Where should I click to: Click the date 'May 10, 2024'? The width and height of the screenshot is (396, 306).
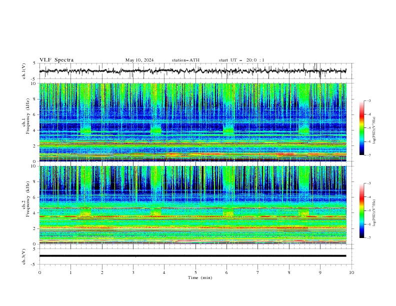(x=139, y=60)
